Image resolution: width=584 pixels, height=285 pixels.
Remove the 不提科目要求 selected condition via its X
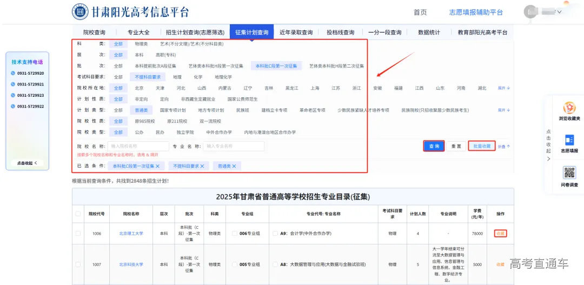point(202,166)
